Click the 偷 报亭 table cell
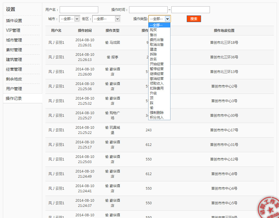This screenshot has height=218, width=279. pos(113,57)
